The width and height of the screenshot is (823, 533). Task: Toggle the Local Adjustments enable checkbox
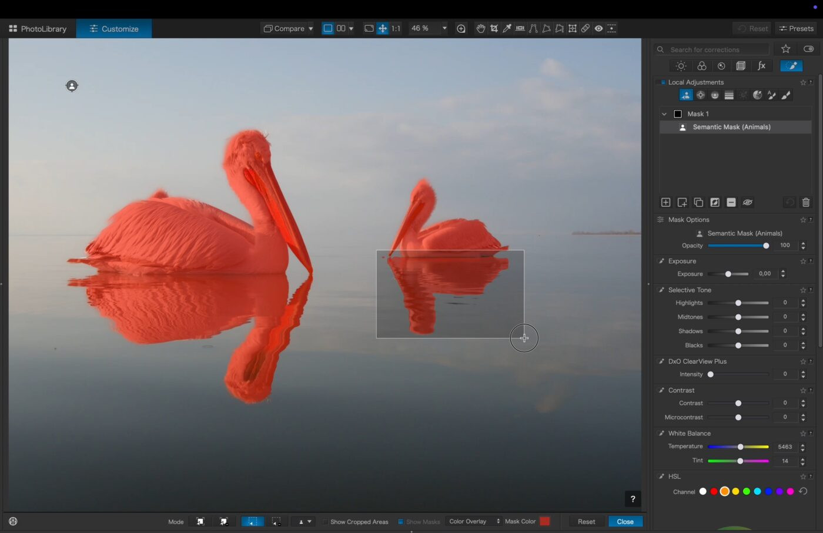pyautogui.click(x=663, y=82)
